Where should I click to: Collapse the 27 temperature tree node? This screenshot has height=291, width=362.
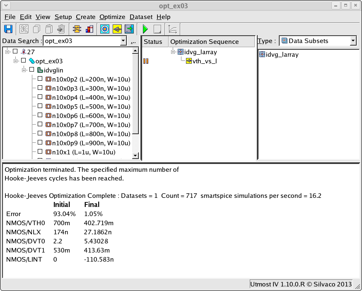(7, 52)
